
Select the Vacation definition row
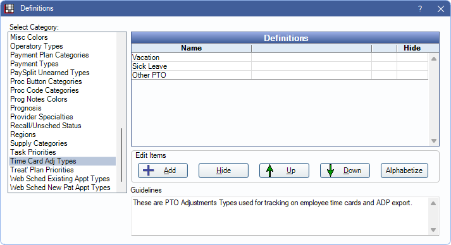280,57
